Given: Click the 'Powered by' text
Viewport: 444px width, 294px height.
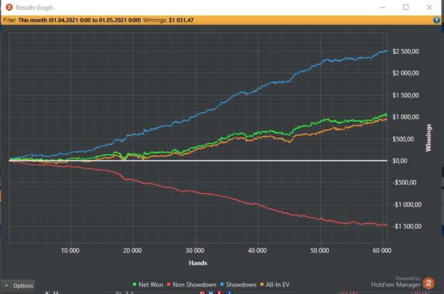Looking at the screenshot, I should click(408, 278).
